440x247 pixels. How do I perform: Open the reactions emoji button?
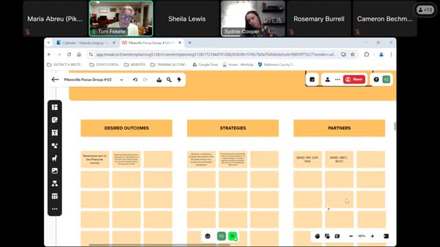[x=208, y=236]
